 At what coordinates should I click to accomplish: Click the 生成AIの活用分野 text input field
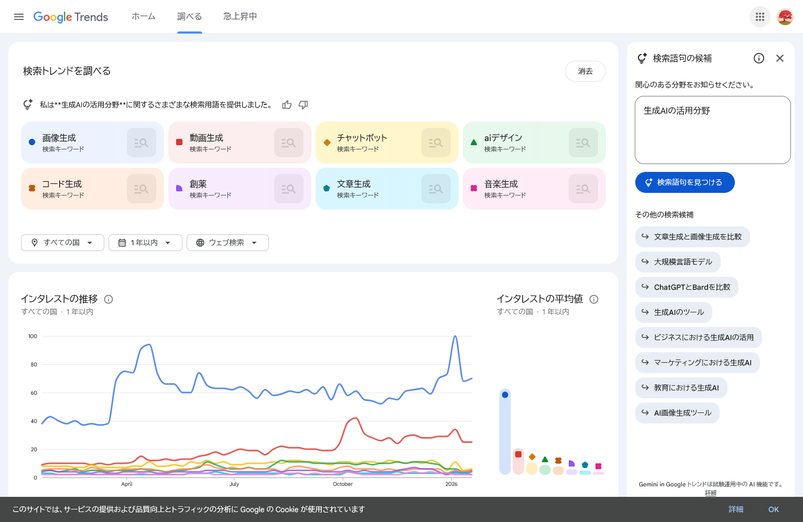(712, 130)
